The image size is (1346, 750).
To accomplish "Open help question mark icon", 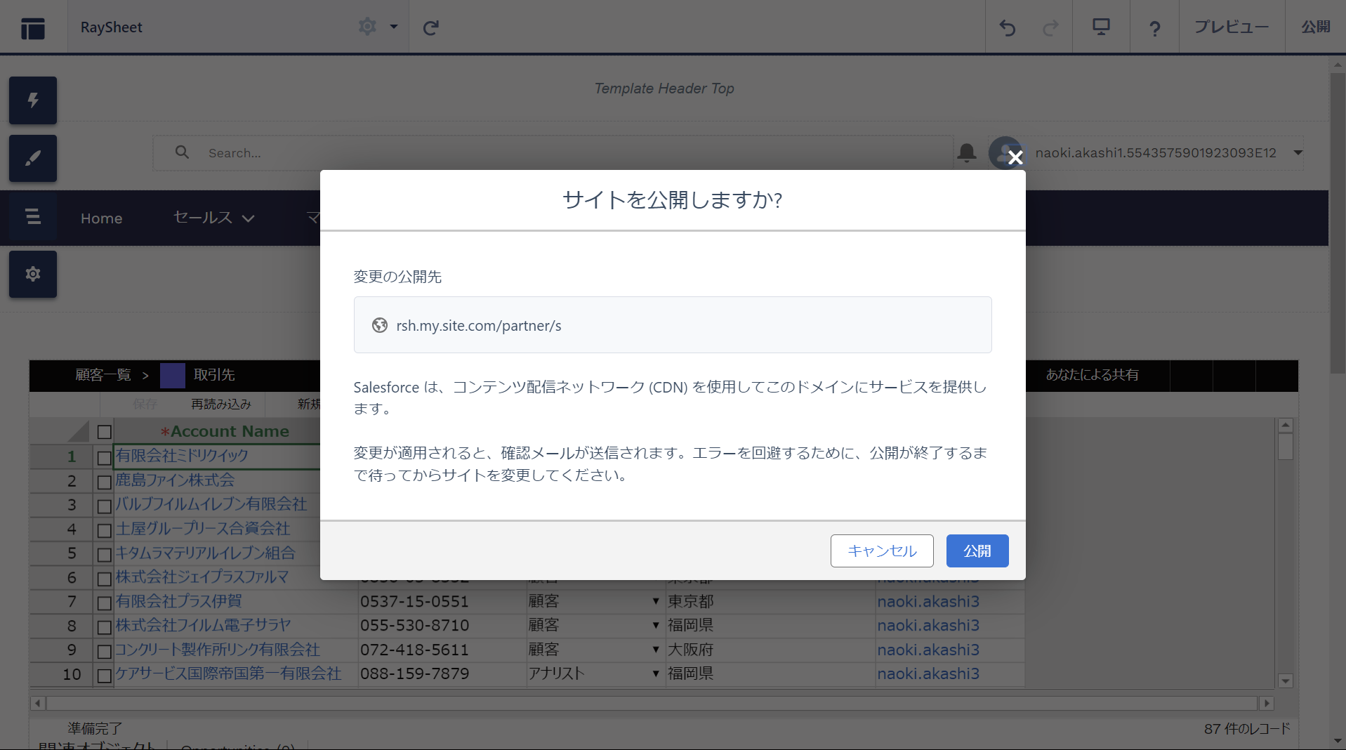I will (1154, 28).
